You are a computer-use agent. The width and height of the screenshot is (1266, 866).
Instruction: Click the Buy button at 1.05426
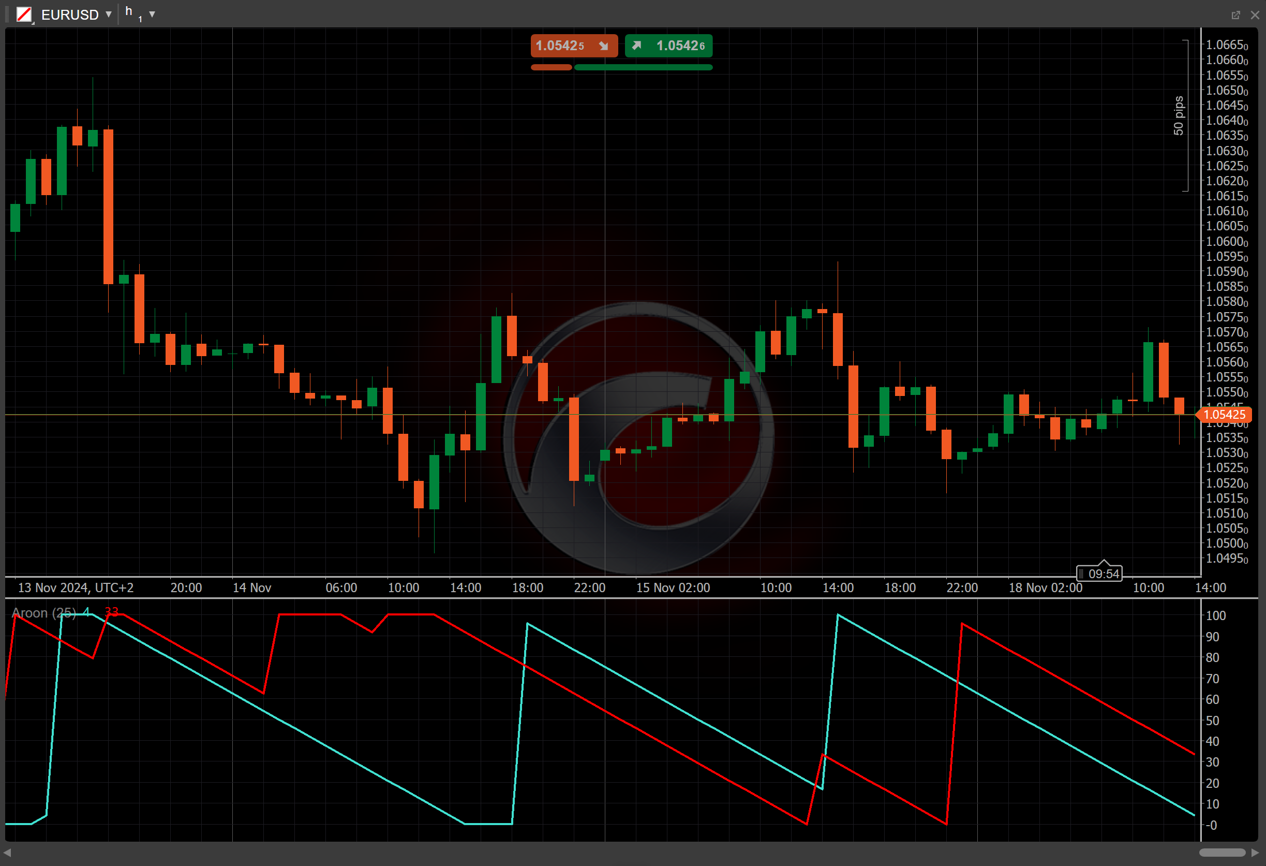tap(668, 46)
